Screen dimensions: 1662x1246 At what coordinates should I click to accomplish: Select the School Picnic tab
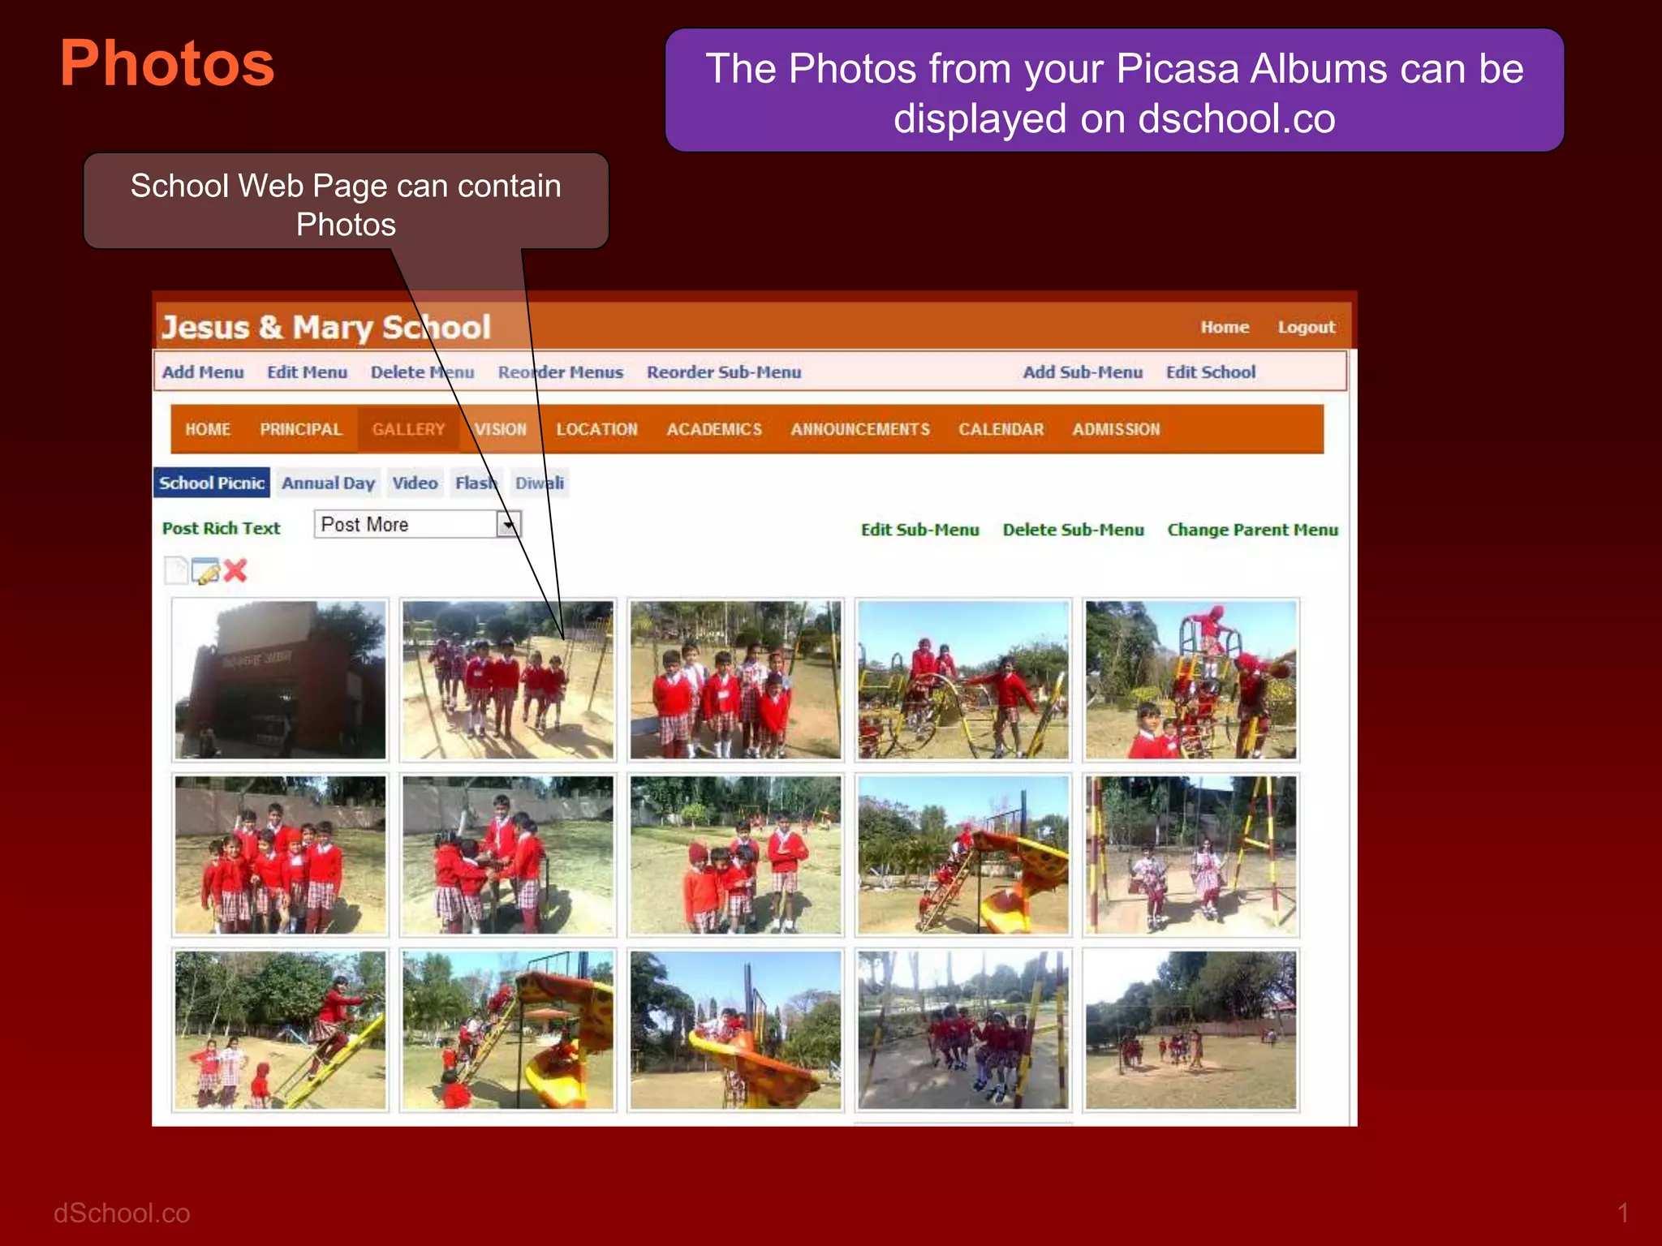212,483
